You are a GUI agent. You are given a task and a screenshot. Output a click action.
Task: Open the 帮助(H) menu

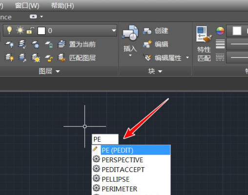pos(62,6)
